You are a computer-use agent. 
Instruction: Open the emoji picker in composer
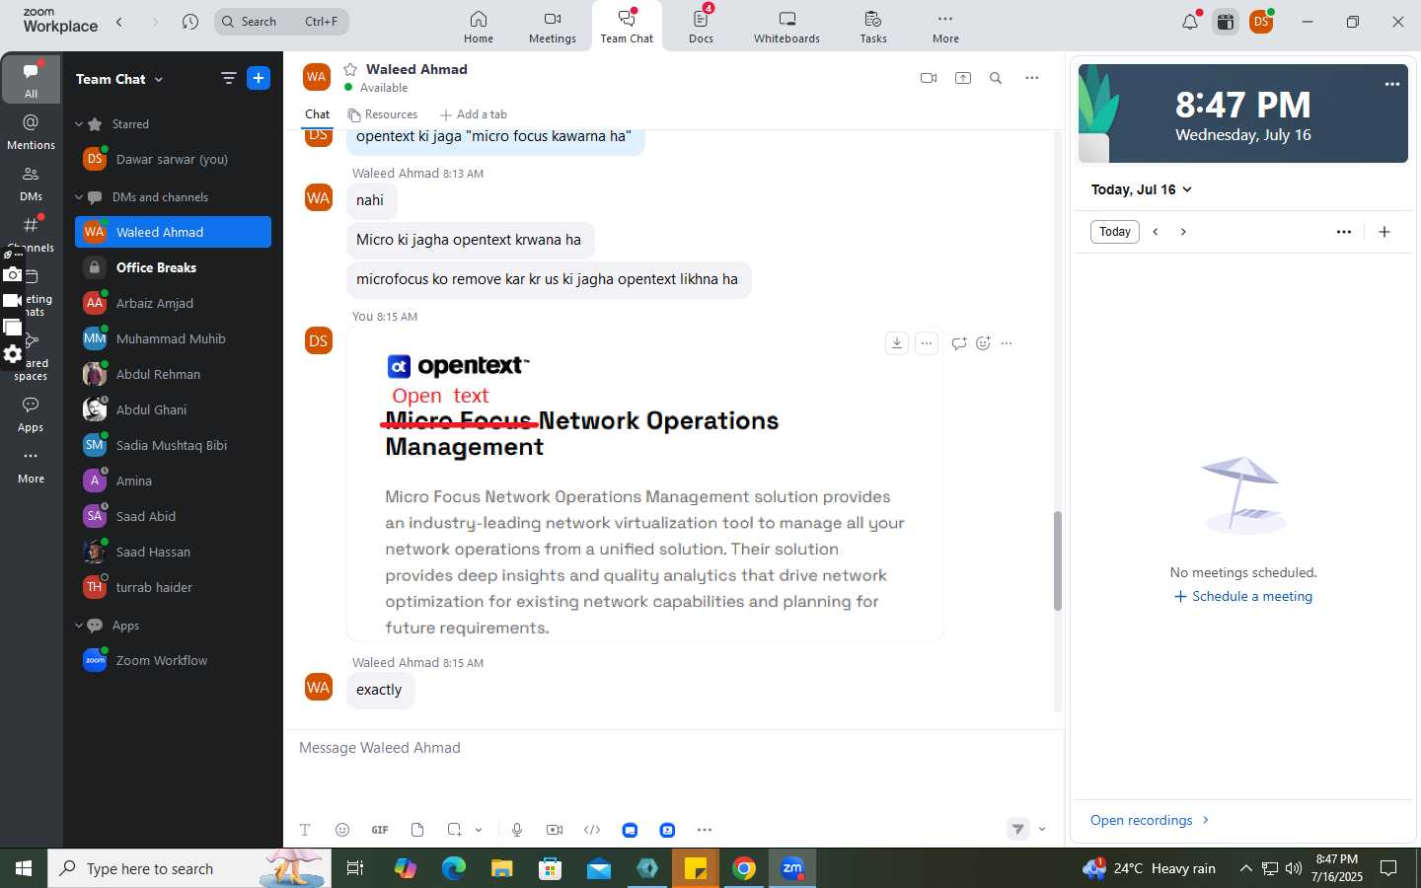pos(342,830)
